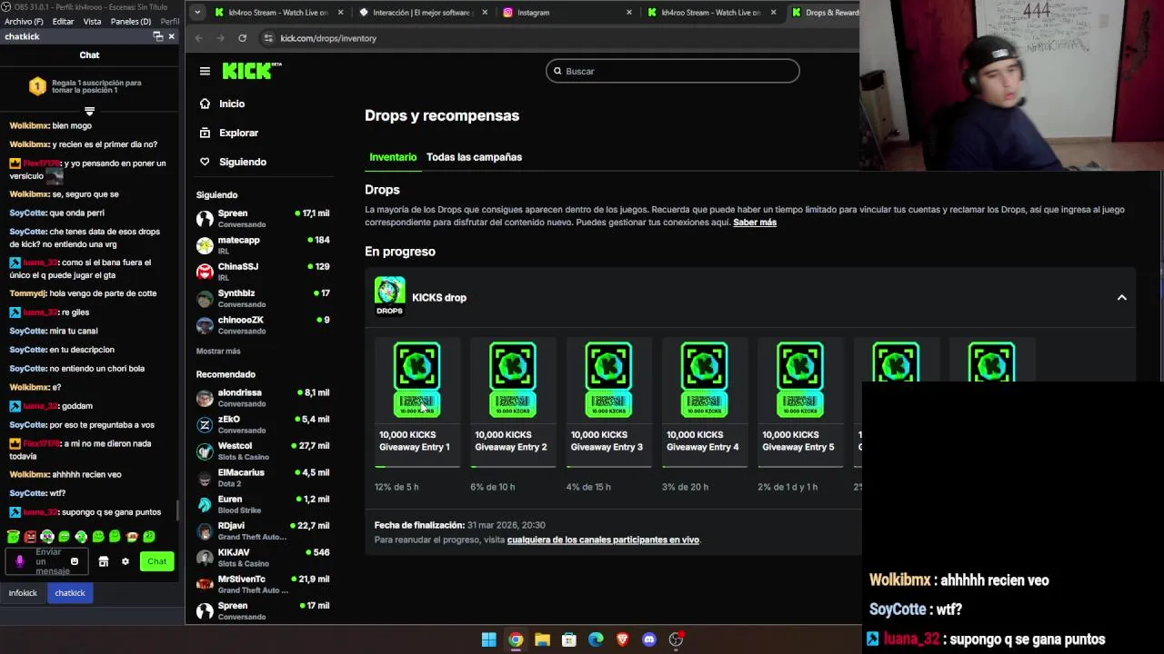Open Paneles menu in OBS

(131, 21)
